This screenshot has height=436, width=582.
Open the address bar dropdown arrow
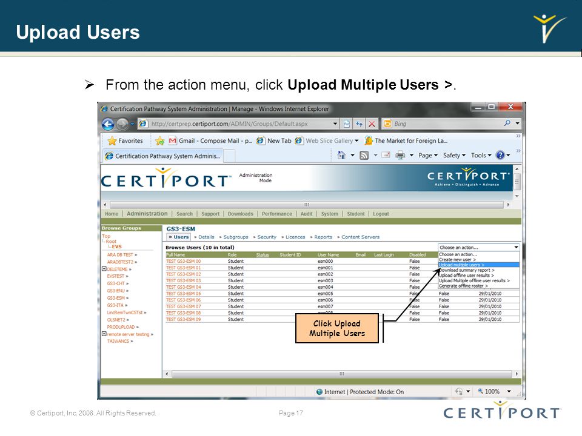pos(335,124)
